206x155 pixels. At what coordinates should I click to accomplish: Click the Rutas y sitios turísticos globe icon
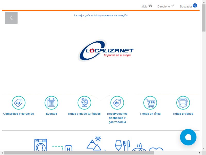click(x=84, y=103)
